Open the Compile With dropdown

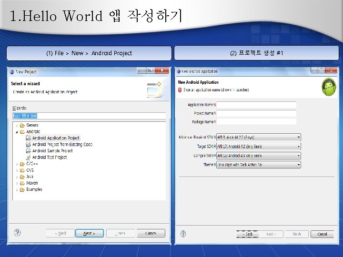[259, 156]
